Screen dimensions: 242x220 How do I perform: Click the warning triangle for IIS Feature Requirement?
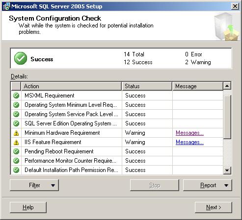[16, 142]
